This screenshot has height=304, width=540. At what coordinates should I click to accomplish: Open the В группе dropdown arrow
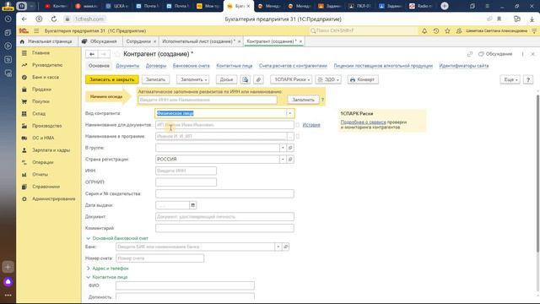tap(283, 148)
